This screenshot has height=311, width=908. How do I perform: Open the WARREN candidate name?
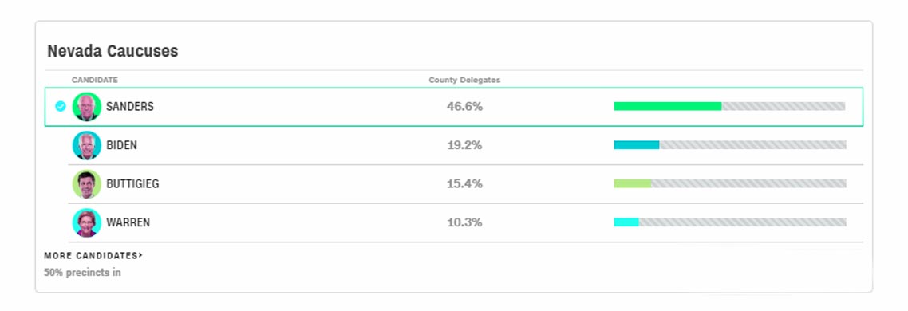click(x=128, y=223)
